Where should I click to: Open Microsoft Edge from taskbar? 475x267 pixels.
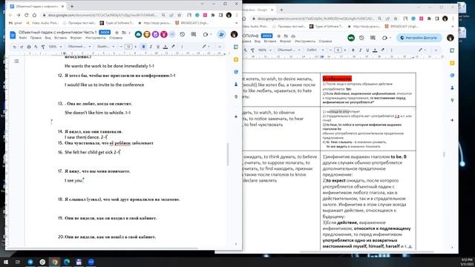pos(67,262)
